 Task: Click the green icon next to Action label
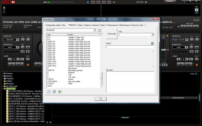pyautogui.click(x=152, y=43)
